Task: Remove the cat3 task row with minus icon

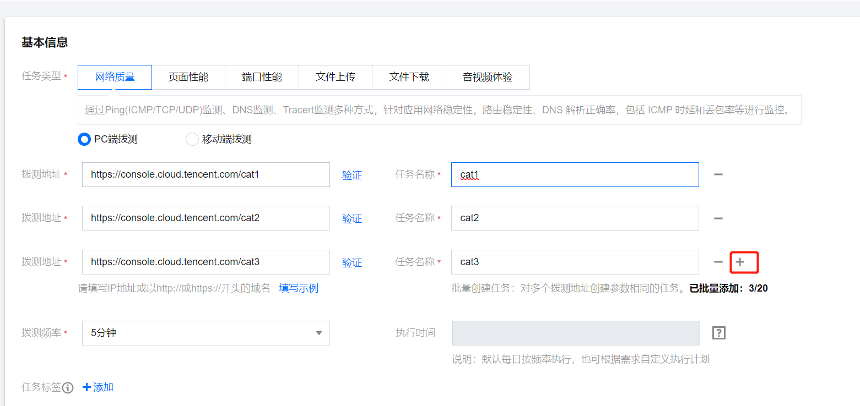Action: pos(718,262)
